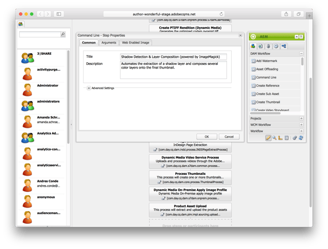Select the Analytics Ad... group
Screen dimensions: 328x249
coord(42,138)
